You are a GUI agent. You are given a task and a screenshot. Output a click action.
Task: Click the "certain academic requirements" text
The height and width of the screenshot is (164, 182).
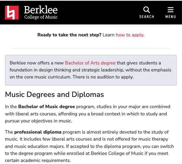point(38,160)
